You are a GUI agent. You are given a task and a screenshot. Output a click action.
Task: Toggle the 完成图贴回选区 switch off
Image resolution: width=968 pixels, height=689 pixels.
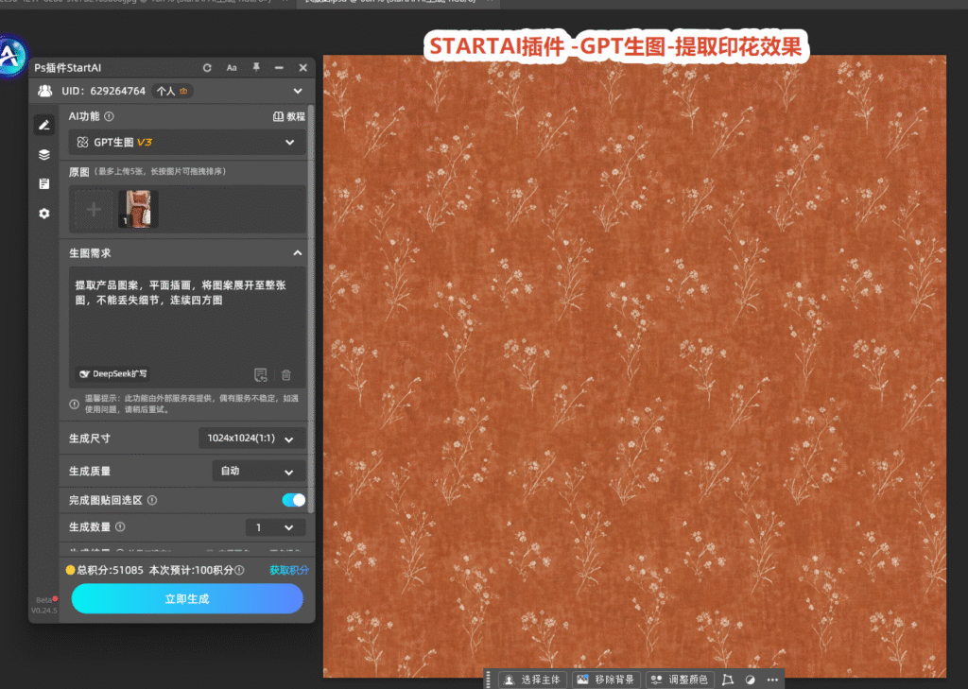pos(294,500)
